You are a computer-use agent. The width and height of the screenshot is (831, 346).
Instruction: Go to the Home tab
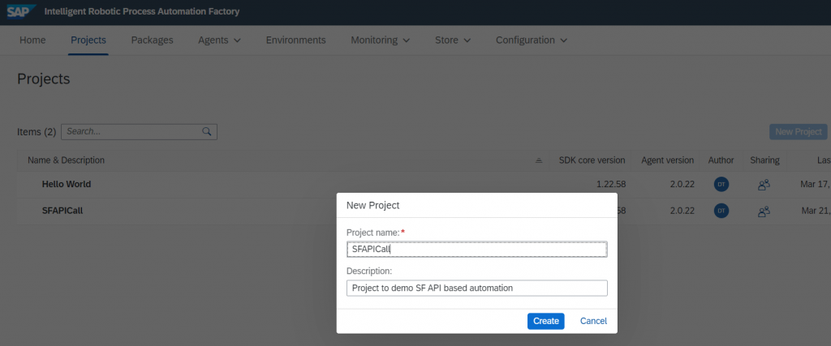[32, 41]
